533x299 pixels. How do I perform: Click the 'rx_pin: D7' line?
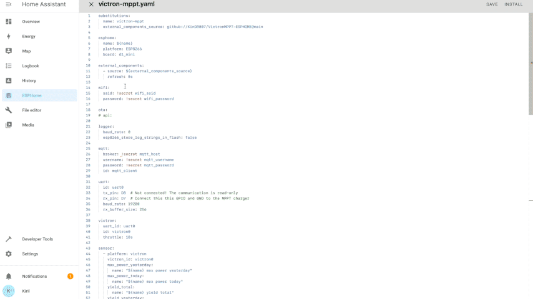click(x=176, y=199)
